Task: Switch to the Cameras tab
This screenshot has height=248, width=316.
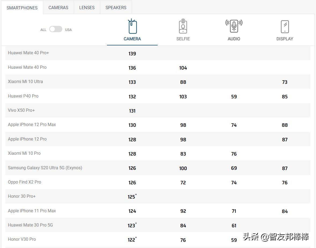Action: tap(58, 8)
